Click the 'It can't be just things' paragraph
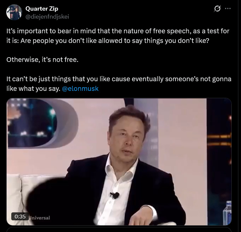This screenshot has width=241, height=232. 119,84
